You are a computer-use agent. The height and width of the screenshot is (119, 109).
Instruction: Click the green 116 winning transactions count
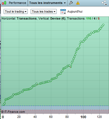[89, 18]
